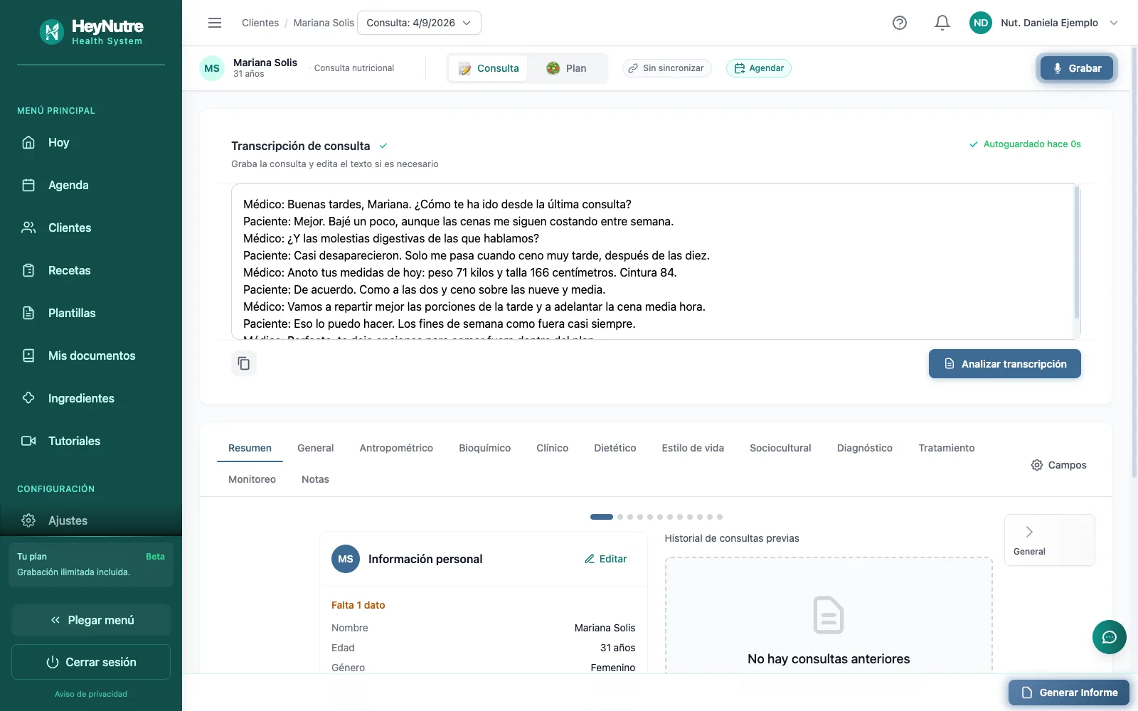Select the Notas tab

coord(315,479)
